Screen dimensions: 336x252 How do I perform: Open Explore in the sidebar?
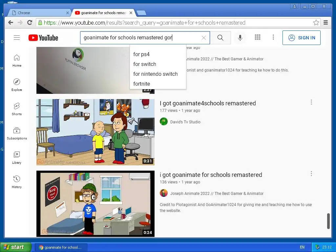click(17, 85)
